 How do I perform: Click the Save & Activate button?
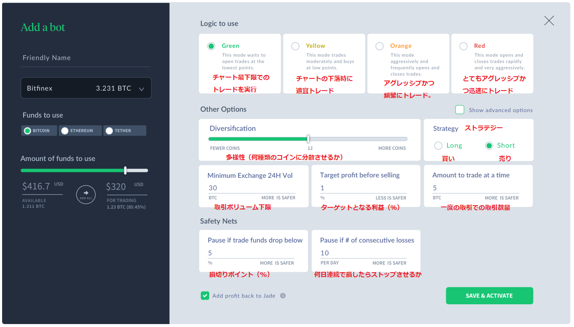coord(489,296)
